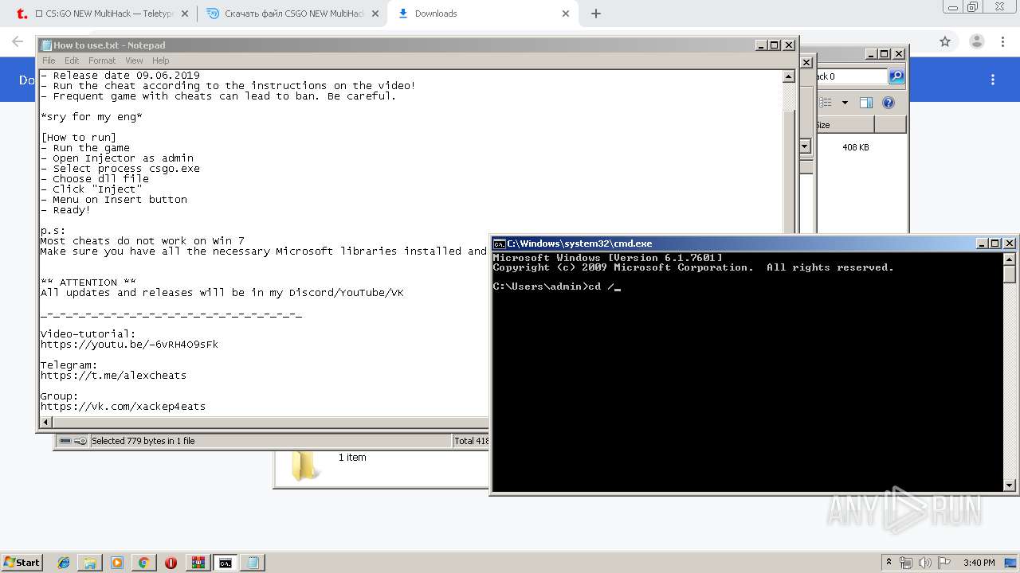This screenshot has width=1020, height=573.
Task: Click the t.me/alexcheats Telegram URL text
Action: (113, 375)
